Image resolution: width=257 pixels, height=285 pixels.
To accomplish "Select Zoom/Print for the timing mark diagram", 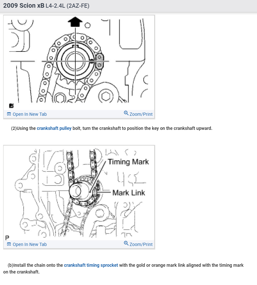I will 138,244.
